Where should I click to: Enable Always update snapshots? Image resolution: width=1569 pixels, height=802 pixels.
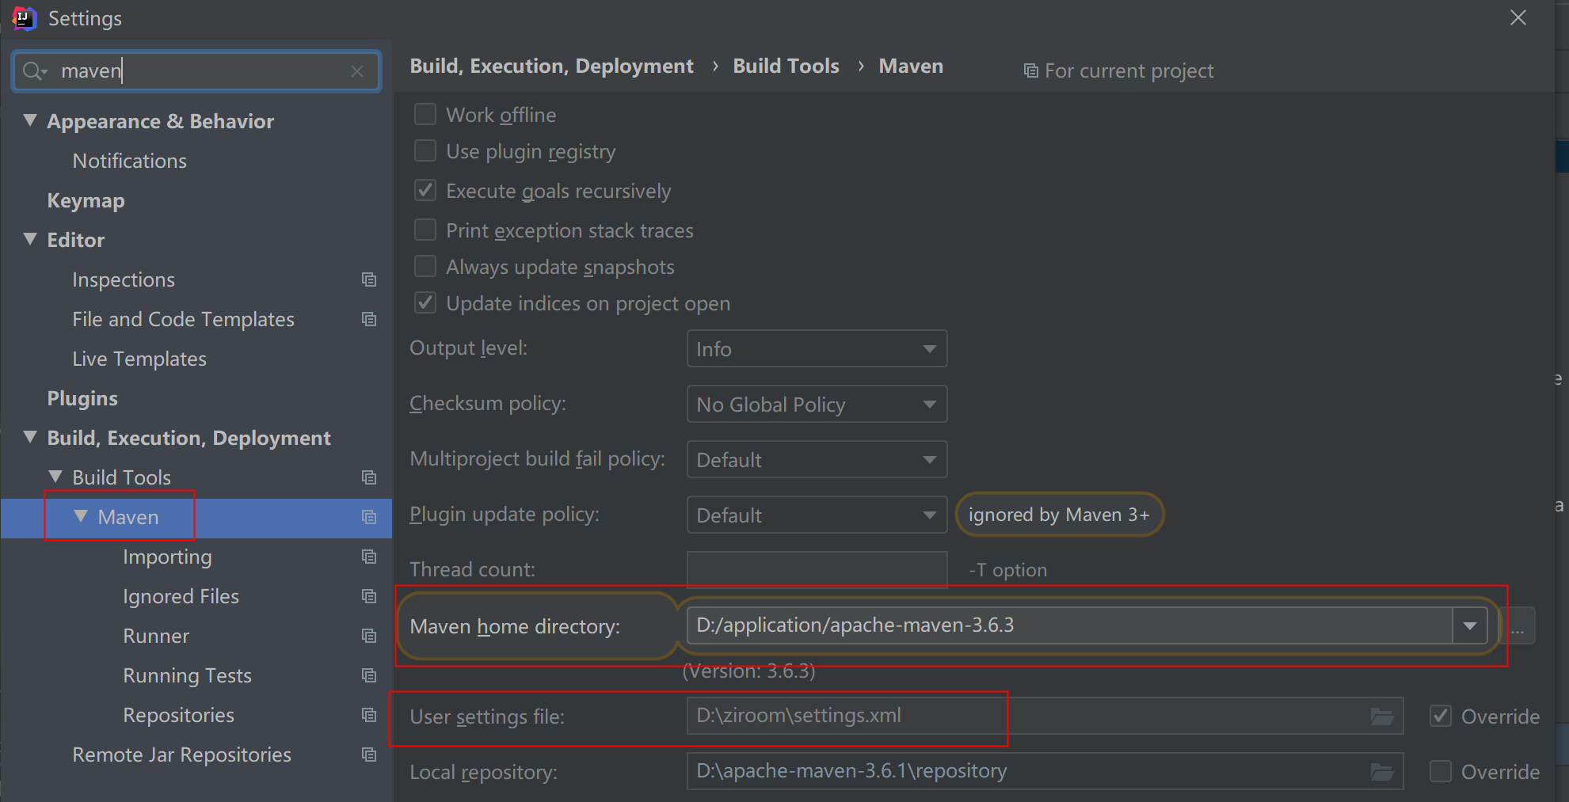pos(425,267)
